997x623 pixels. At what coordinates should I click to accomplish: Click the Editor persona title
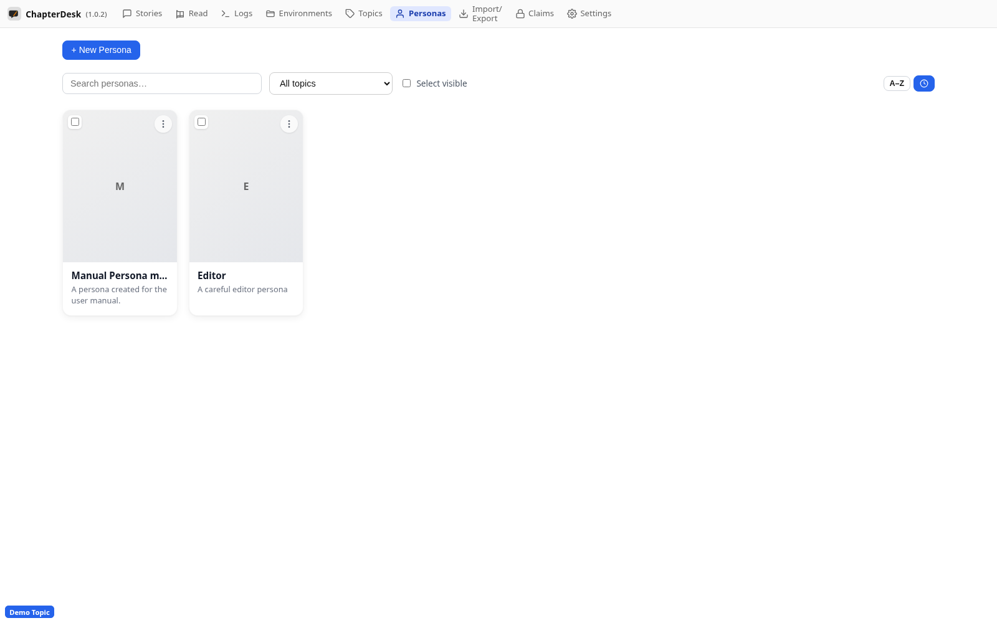[x=212, y=275]
